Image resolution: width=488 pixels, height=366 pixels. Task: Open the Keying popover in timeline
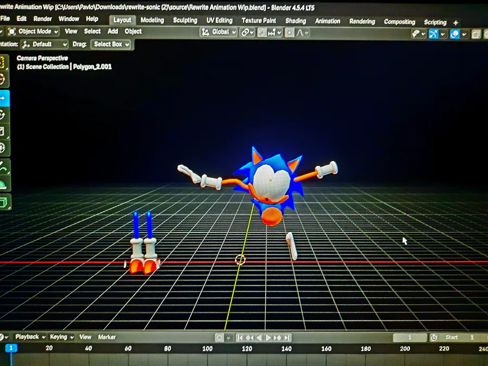point(62,337)
